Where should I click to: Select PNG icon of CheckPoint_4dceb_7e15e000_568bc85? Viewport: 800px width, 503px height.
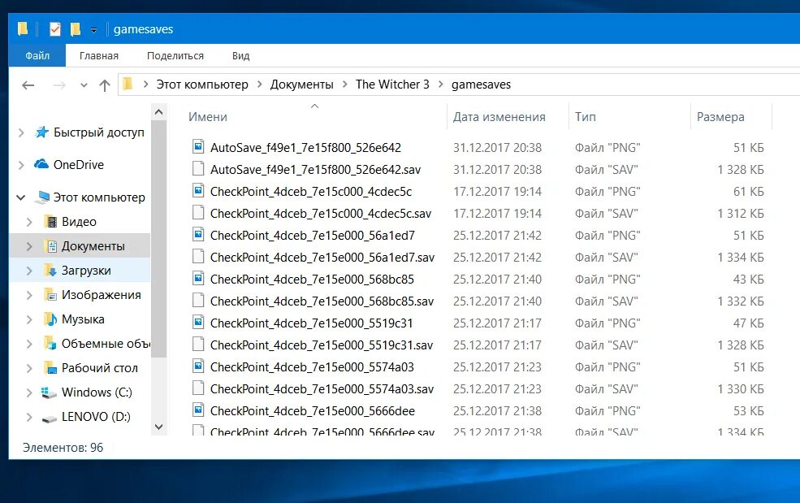[198, 278]
